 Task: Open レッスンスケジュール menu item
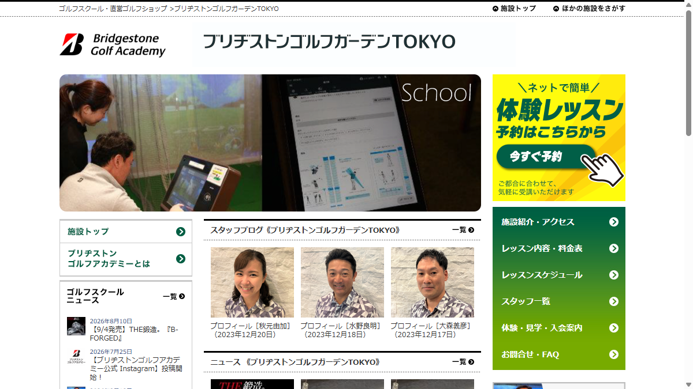559,275
